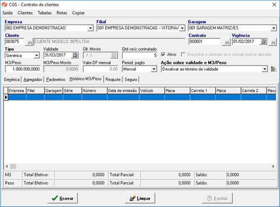Open the Copiar menu
The image size is (280, 207).
78,13
